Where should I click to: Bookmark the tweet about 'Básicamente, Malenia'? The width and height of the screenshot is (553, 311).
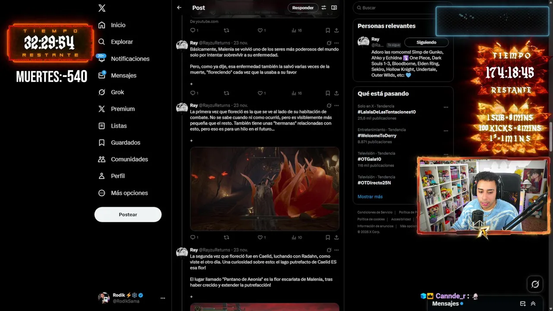(x=328, y=93)
